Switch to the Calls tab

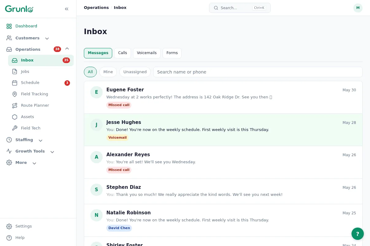point(122,53)
